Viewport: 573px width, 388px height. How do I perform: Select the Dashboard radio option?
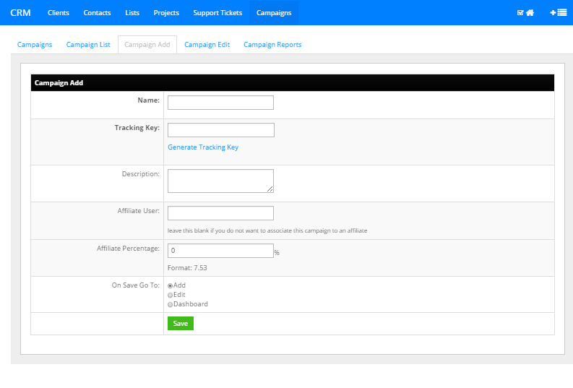170,305
